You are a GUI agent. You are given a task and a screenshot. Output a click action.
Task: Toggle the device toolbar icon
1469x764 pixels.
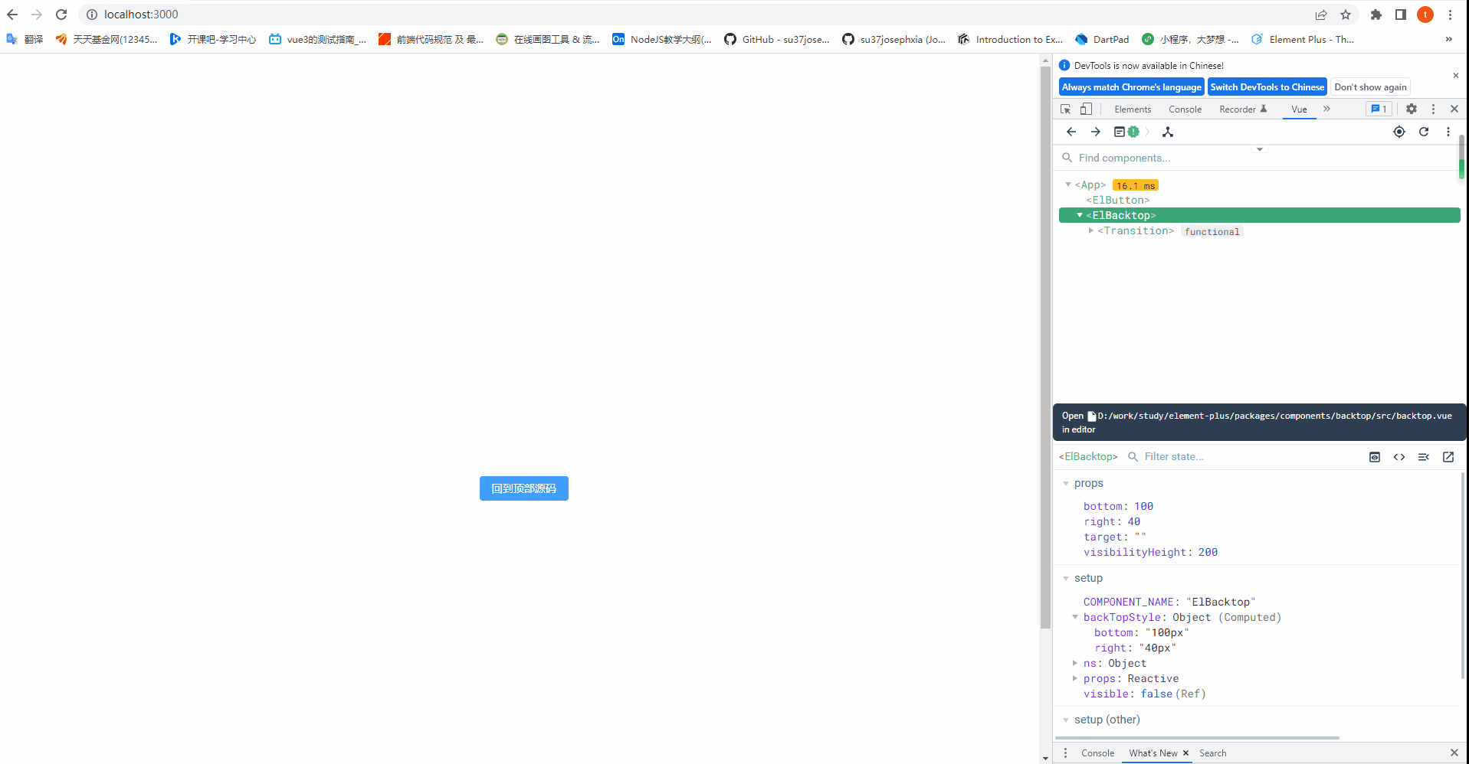point(1086,109)
